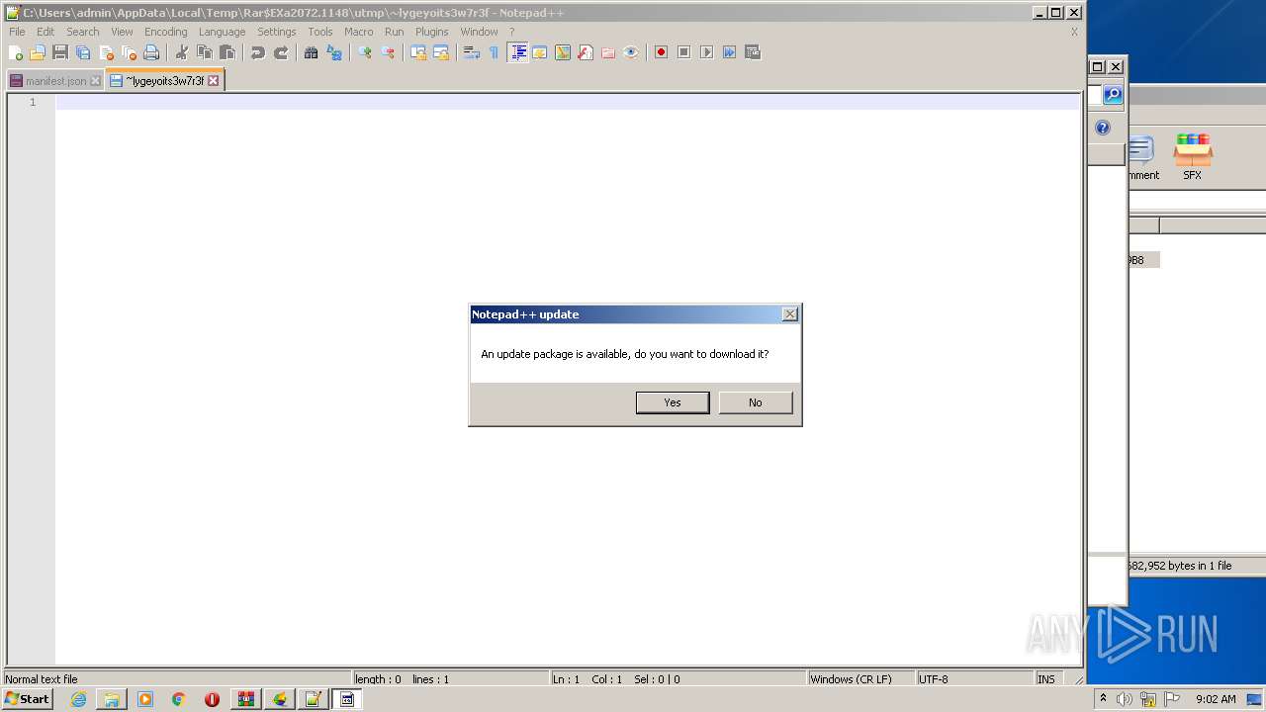Open the ? help menu
This screenshot has width=1266, height=712.
(512, 32)
